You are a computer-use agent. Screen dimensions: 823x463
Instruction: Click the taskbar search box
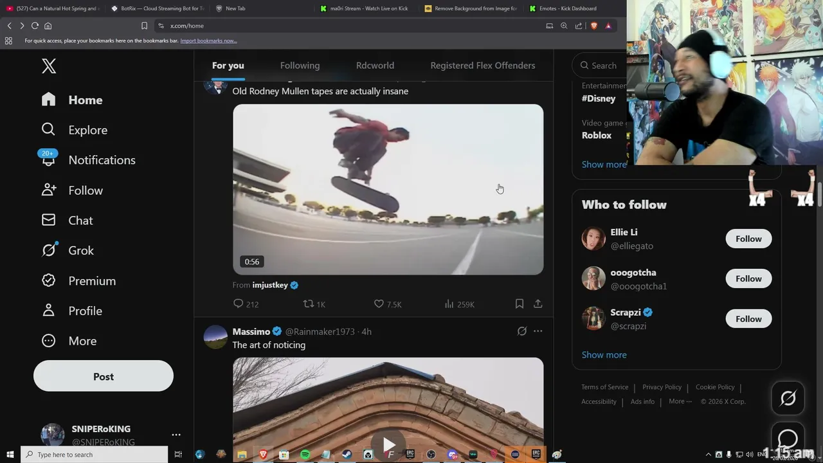coord(94,455)
